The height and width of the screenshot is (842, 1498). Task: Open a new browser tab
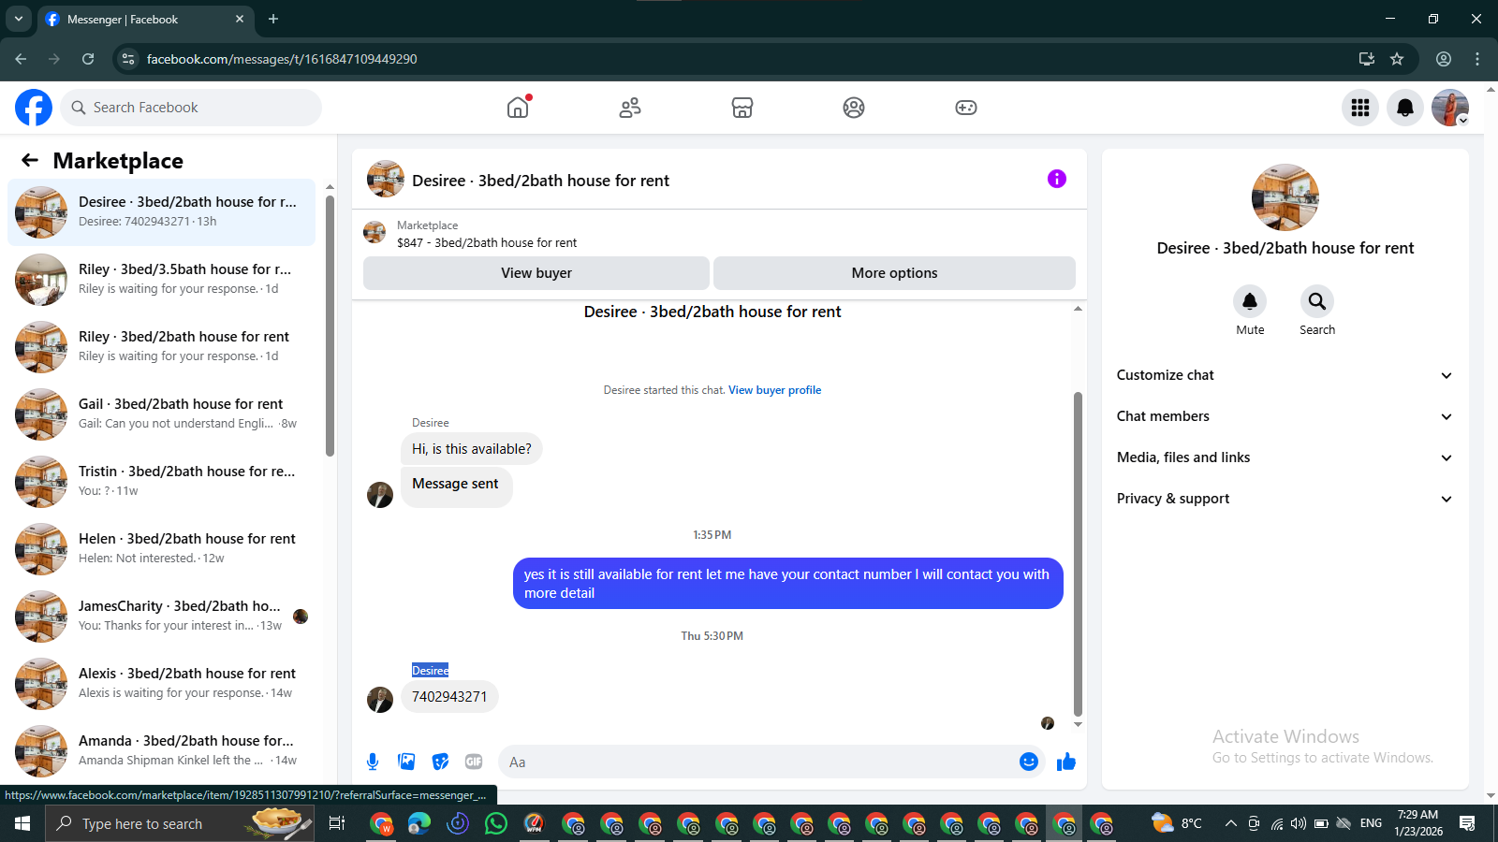pos(273,19)
